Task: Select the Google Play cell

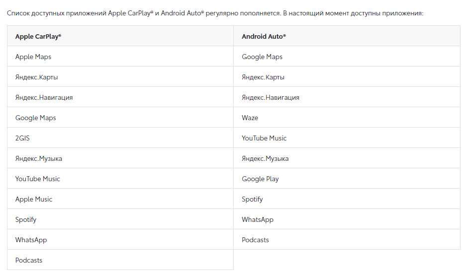Action: 260,179
